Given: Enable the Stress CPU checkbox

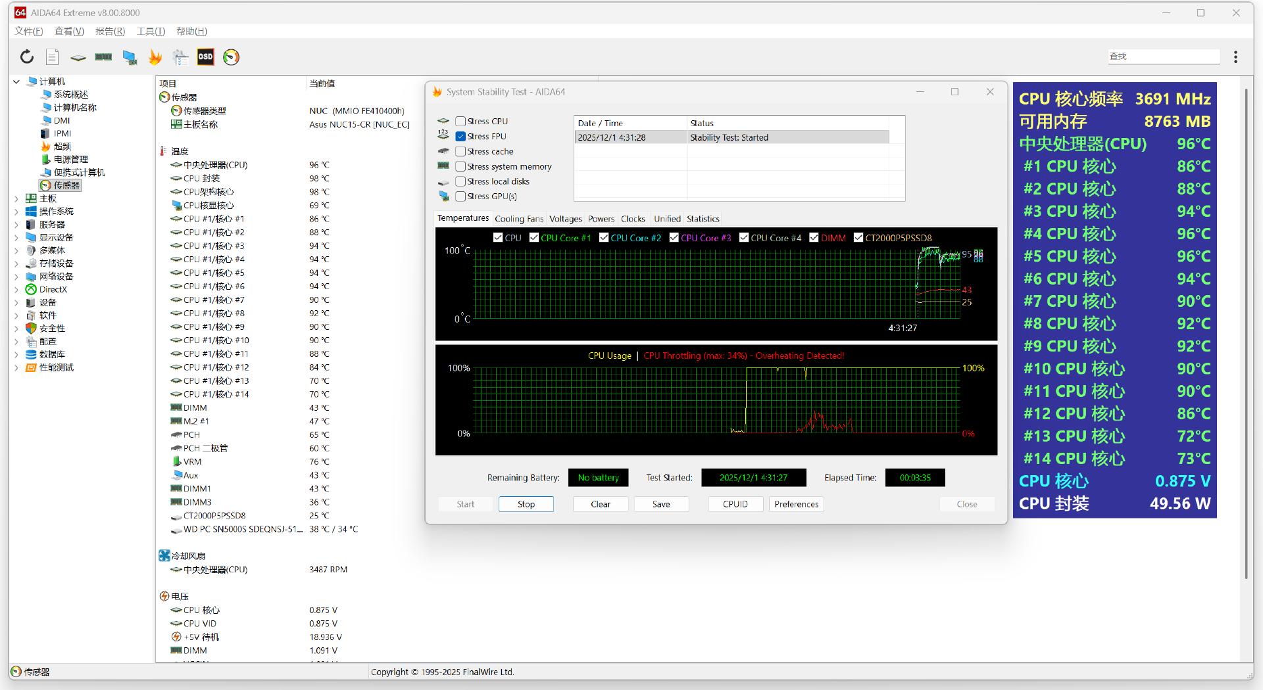Looking at the screenshot, I should pos(460,122).
